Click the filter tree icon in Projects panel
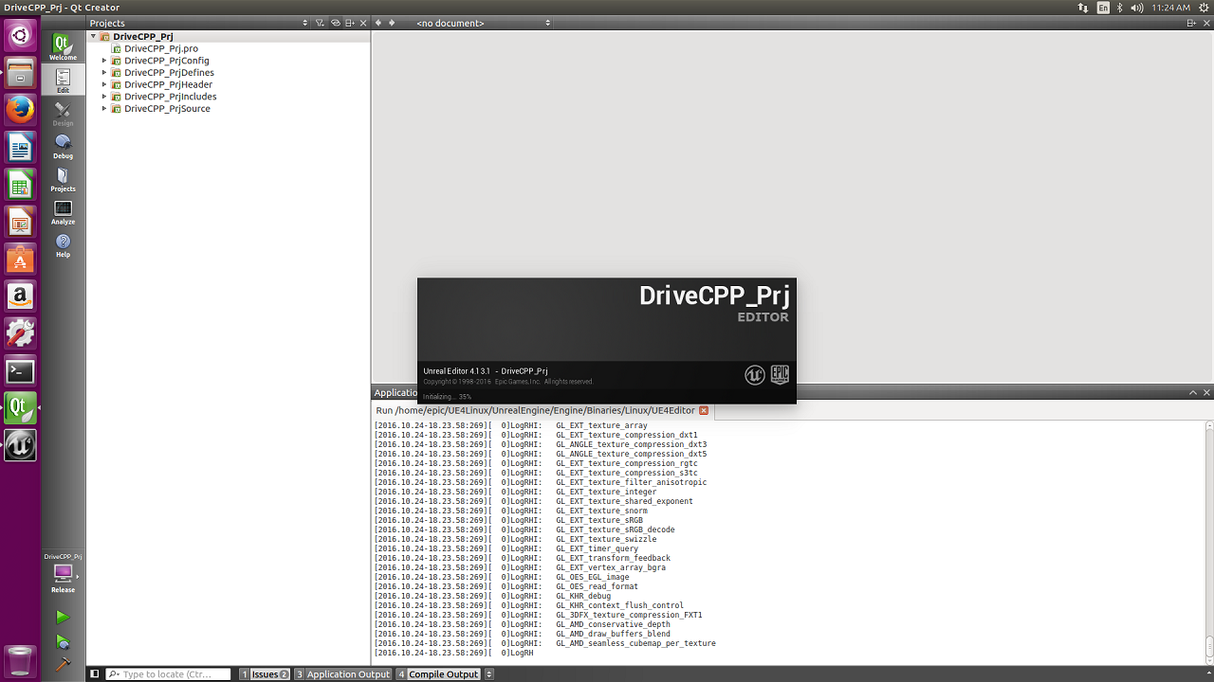1214x682 pixels. point(321,23)
